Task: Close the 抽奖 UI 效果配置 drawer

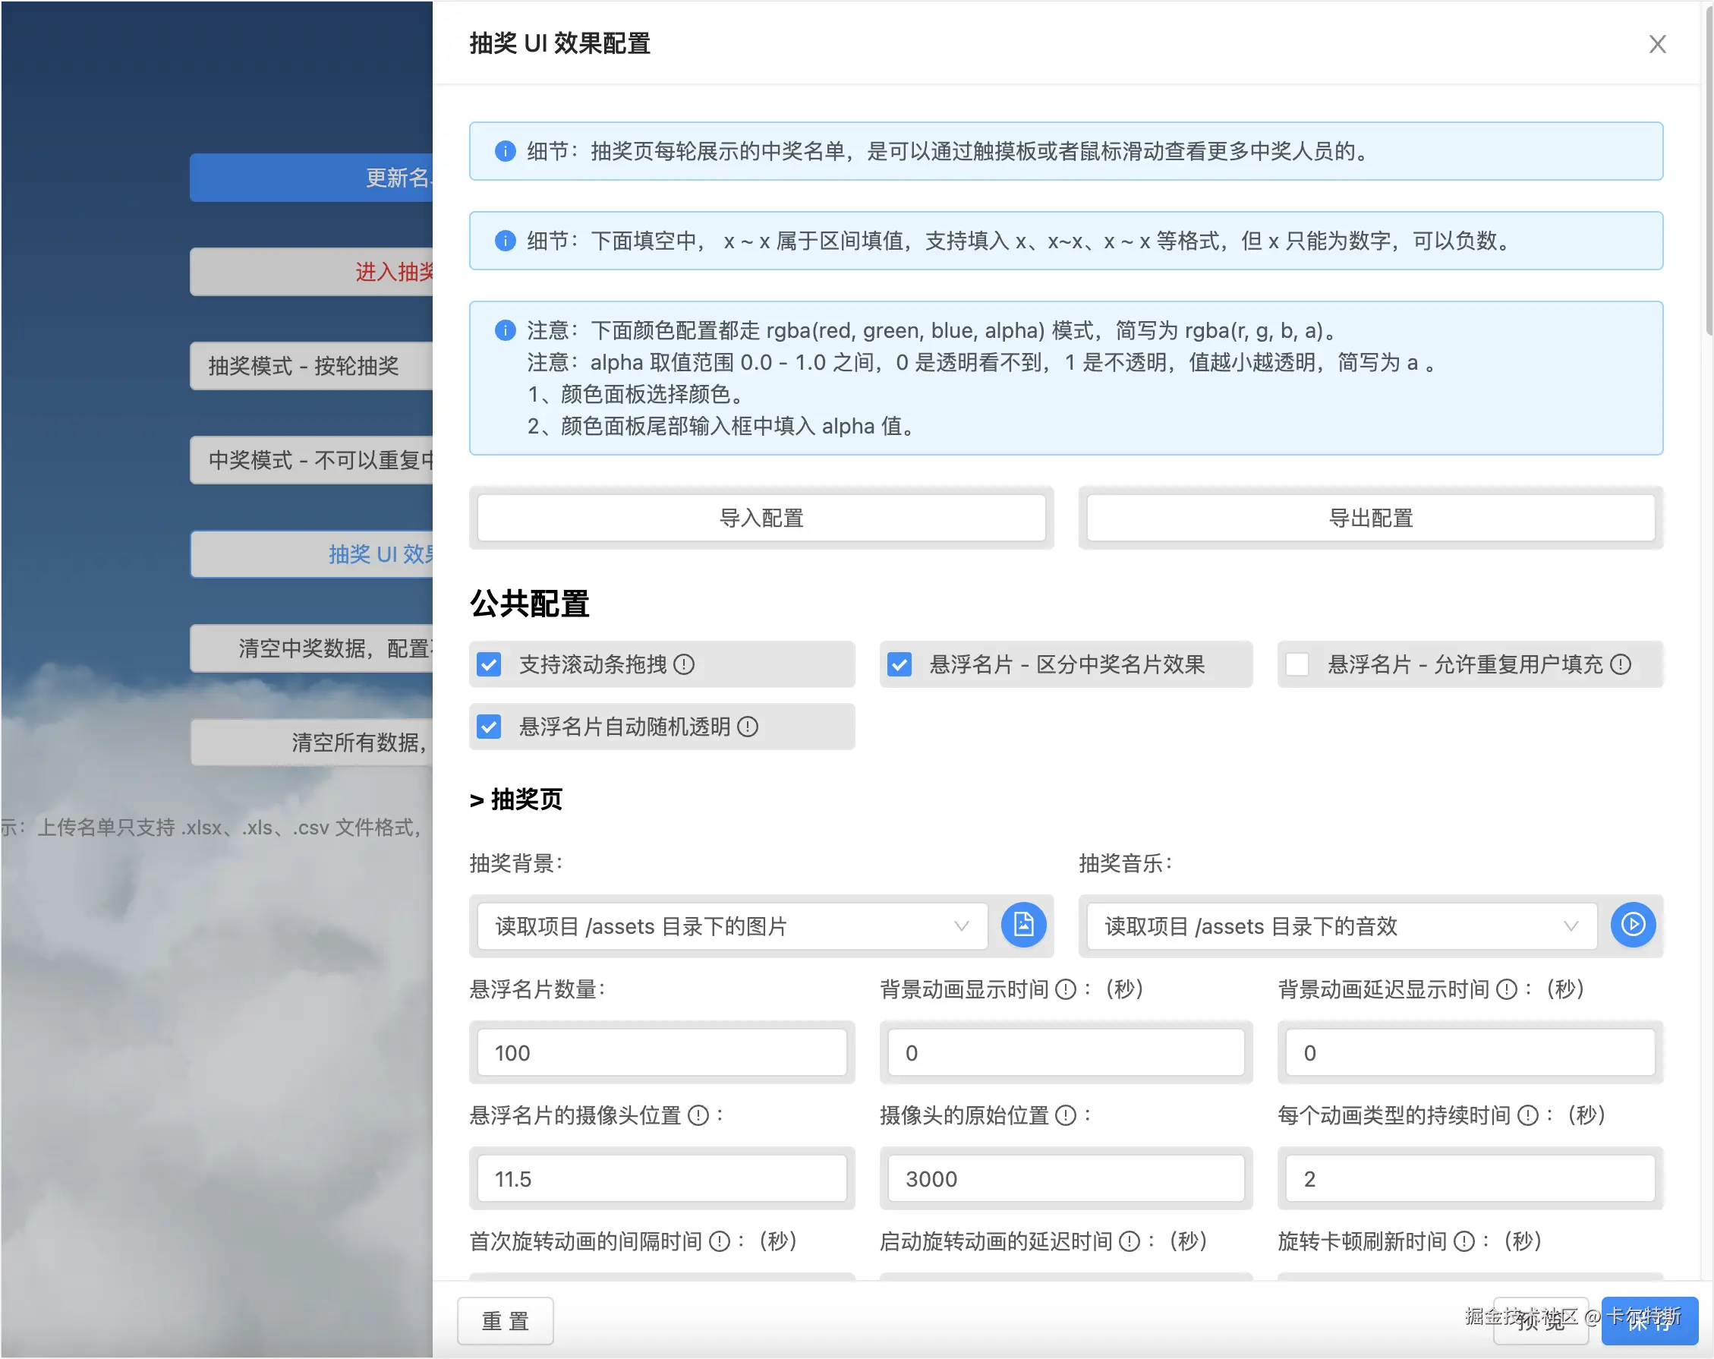Action: click(1657, 44)
